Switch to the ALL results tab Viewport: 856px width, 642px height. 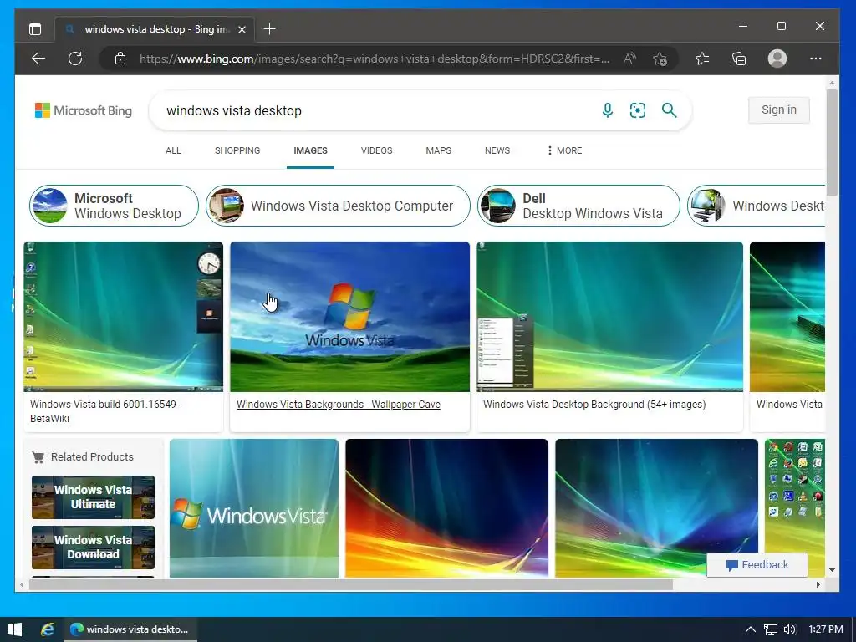(173, 150)
